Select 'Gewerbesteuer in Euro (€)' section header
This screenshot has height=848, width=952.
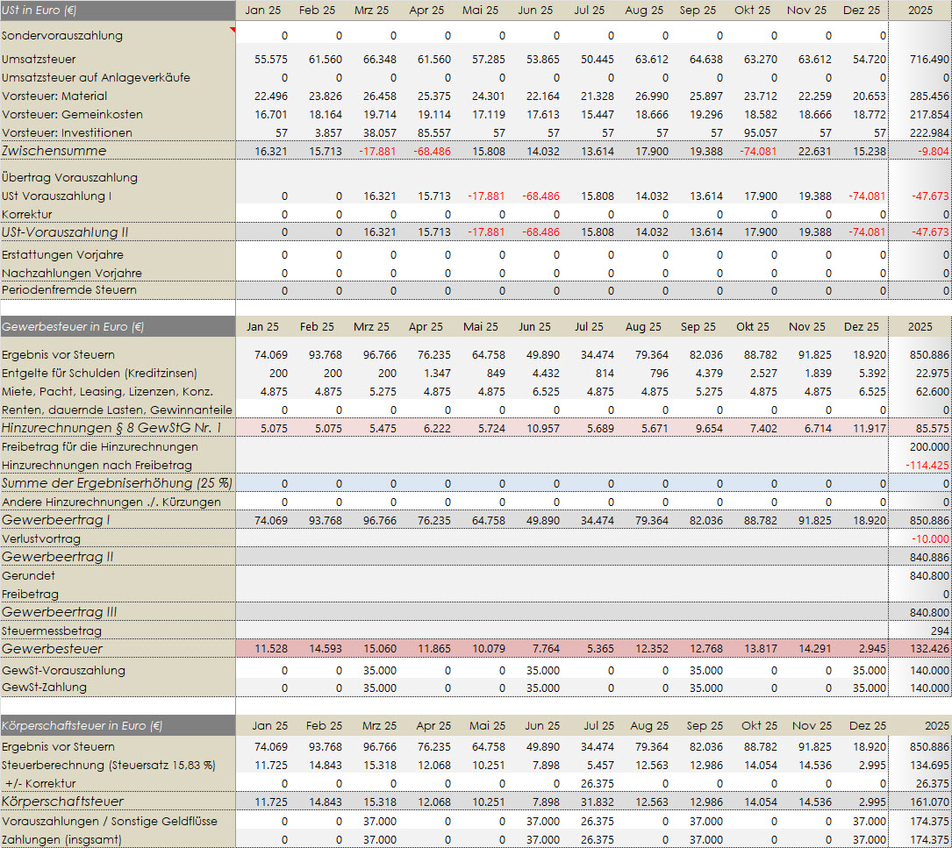coord(73,326)
